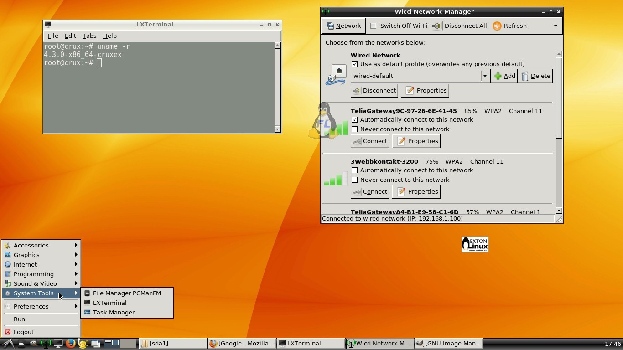Launch File Manager PCManFM from System Tools
This screenshot has width=623, height=350.
point(127,293)
